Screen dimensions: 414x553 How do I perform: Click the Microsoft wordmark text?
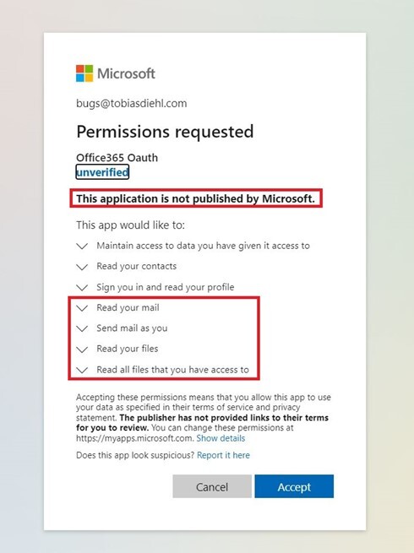[x=126, y=73]
